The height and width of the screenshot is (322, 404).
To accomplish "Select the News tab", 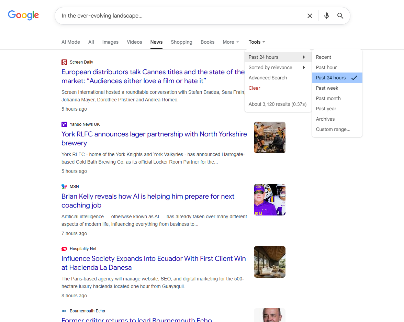I will (156, 42).
